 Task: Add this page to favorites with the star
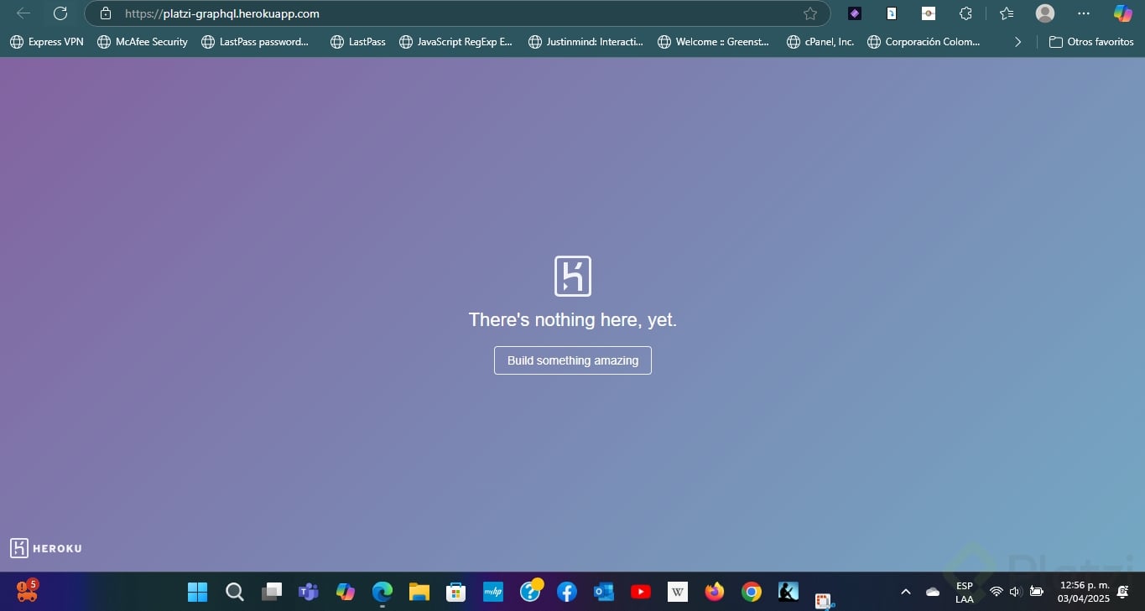click(810, 13)
